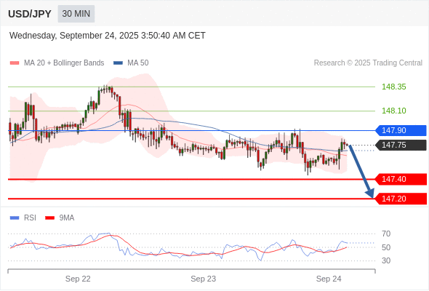This screenshot has height=291, width=429.
Task: Click the blue downward forecast arrow head
Action: click(370, 193)
